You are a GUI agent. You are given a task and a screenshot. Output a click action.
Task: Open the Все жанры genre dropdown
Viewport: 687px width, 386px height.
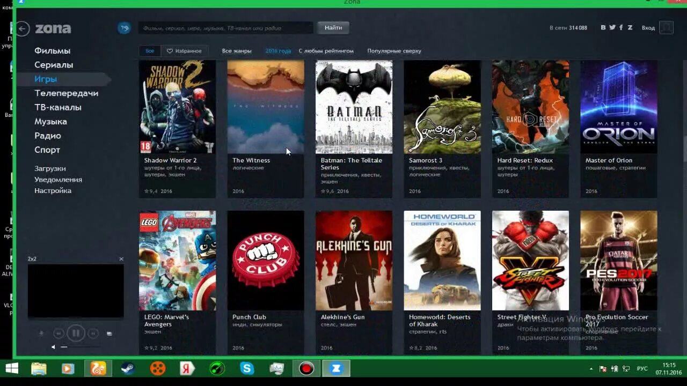pos(237,51)
